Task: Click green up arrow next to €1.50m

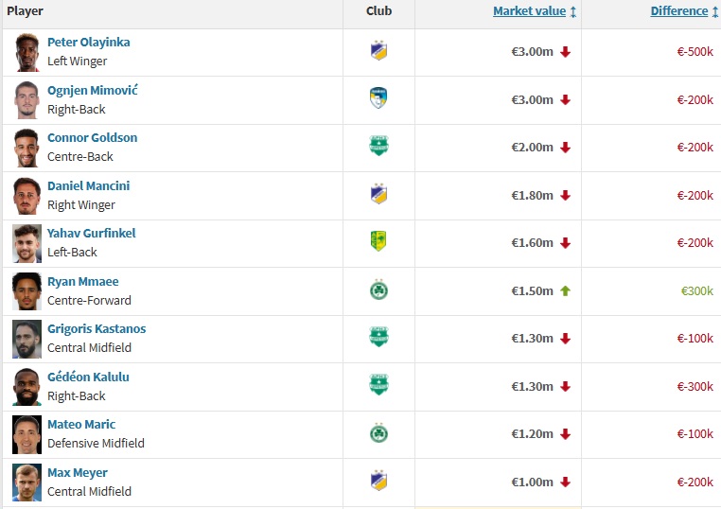Action: pos(566,290)
